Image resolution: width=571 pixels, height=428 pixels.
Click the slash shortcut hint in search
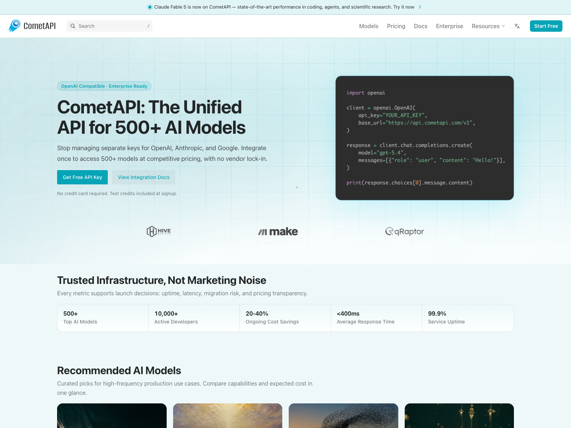[148, 26]
